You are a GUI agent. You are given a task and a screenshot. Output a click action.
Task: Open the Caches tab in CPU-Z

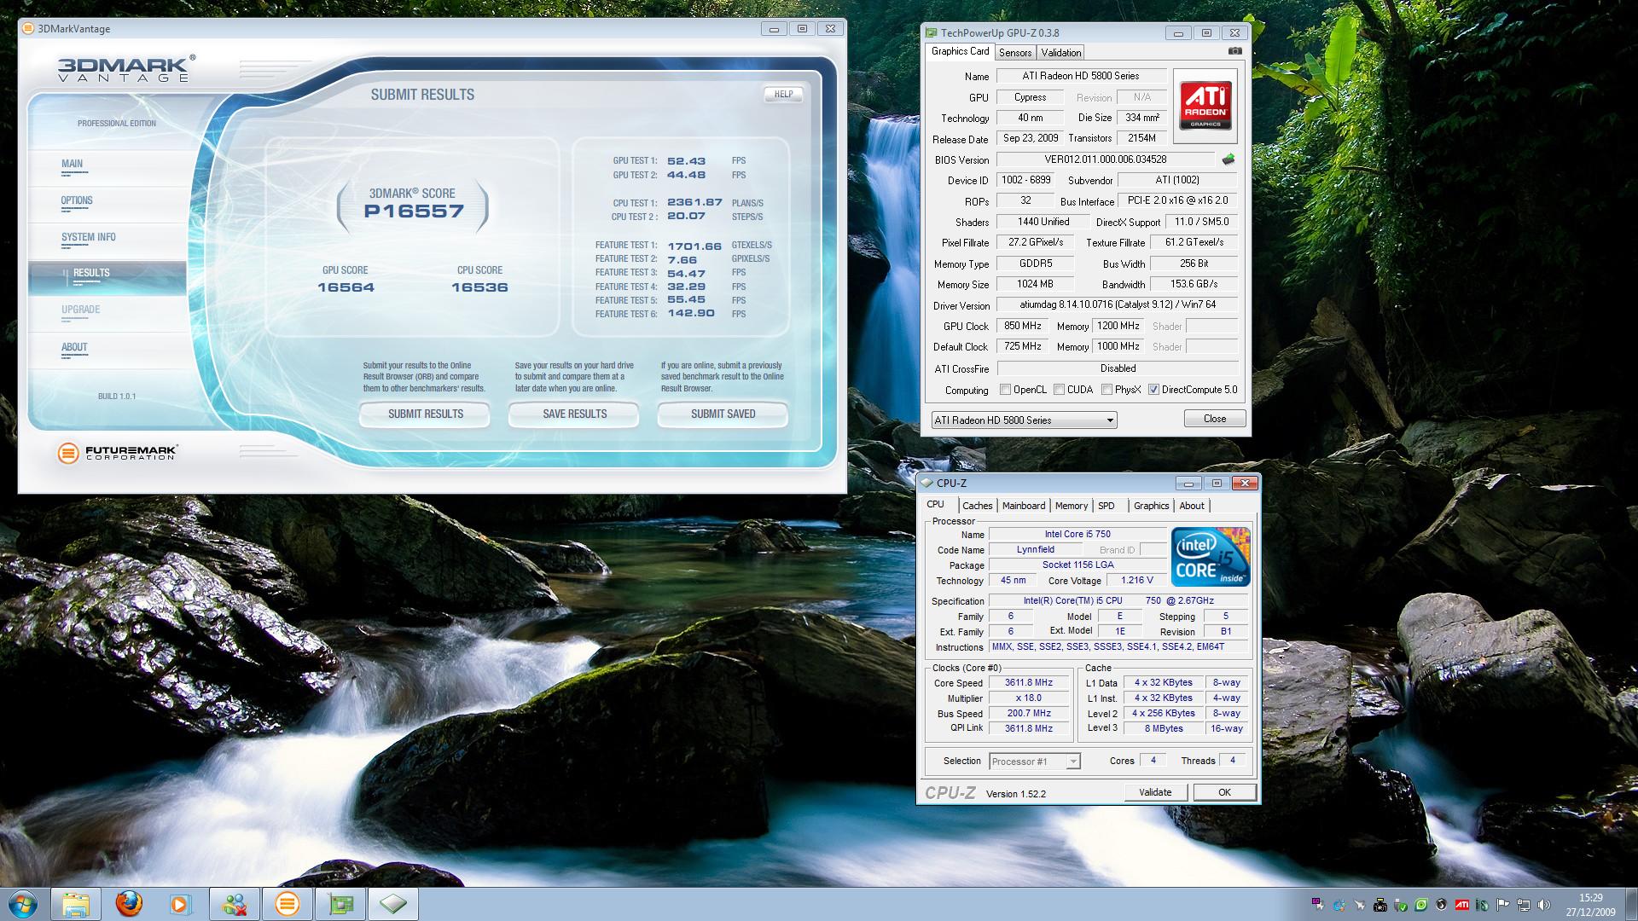[x=978, y=506]
